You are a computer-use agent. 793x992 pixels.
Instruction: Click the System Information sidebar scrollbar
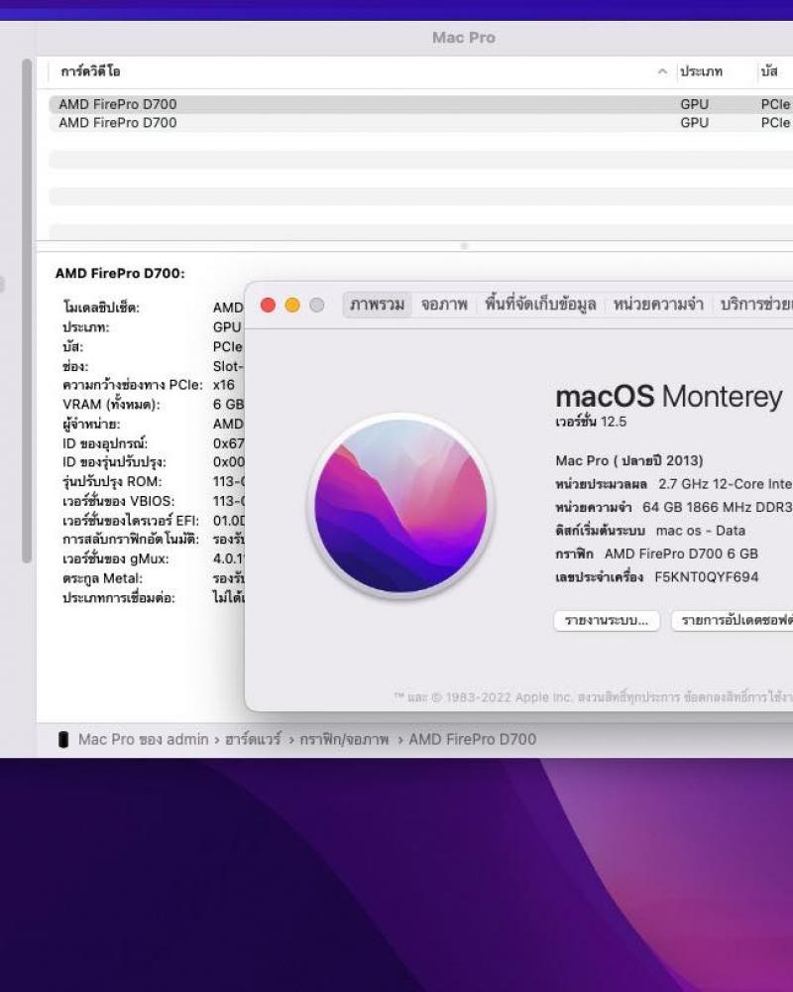pyautogui.click(x=27, y=310)
